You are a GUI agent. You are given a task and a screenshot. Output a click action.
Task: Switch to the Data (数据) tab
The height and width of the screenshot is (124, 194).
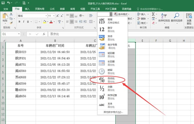coord(62,9)
